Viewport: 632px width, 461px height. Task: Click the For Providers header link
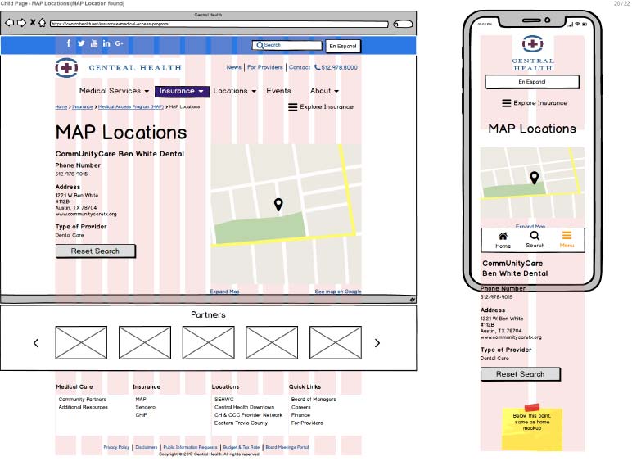point(264,67)
